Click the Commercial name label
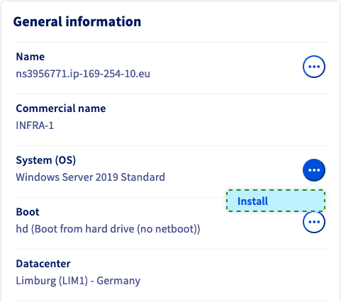 pyautogui.click(x=61, y=108)
